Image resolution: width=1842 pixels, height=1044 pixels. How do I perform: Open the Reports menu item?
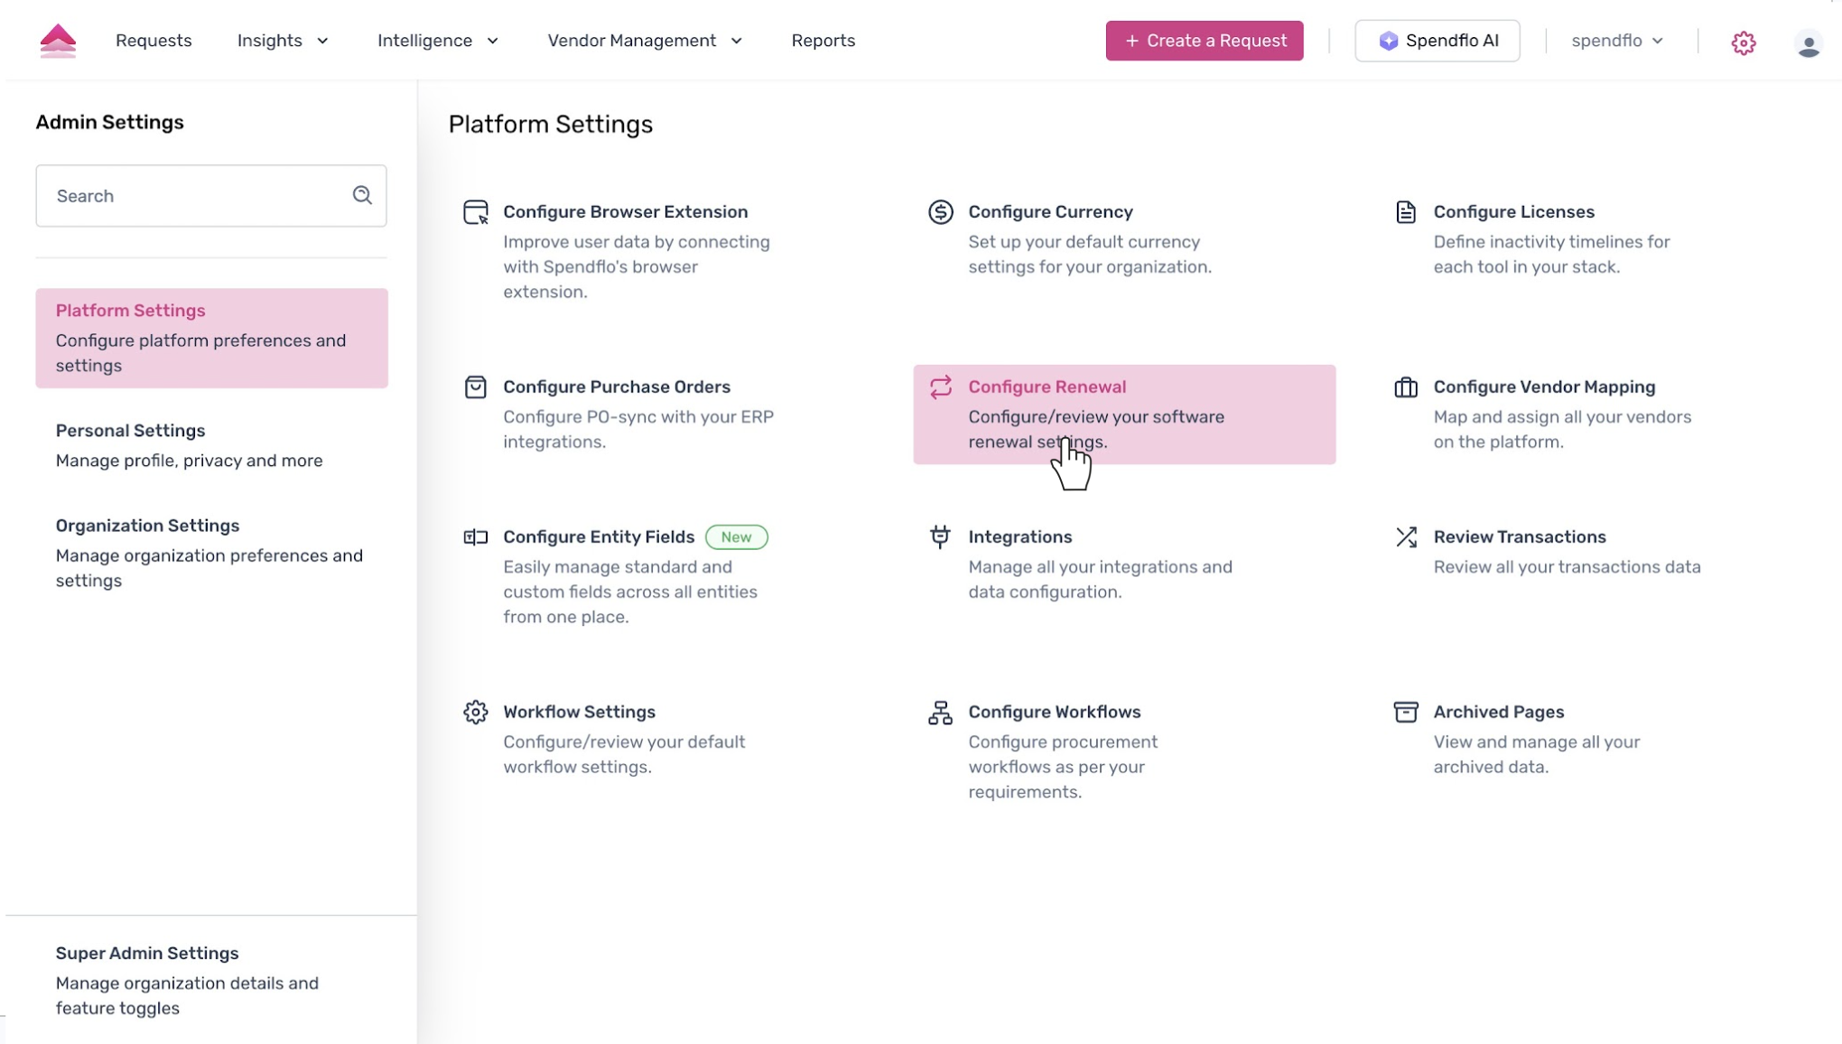(823, 41)
